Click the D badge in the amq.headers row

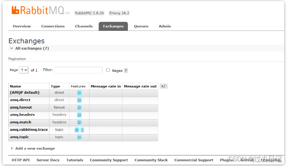pos(79,115)
